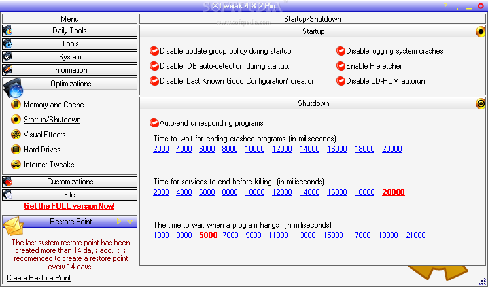Open the Information menu section
This screenshot has height=287, width=488.
(69, 70)
